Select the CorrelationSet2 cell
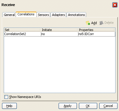Screen dimensions: 119x111 click(x=23, y=34)
